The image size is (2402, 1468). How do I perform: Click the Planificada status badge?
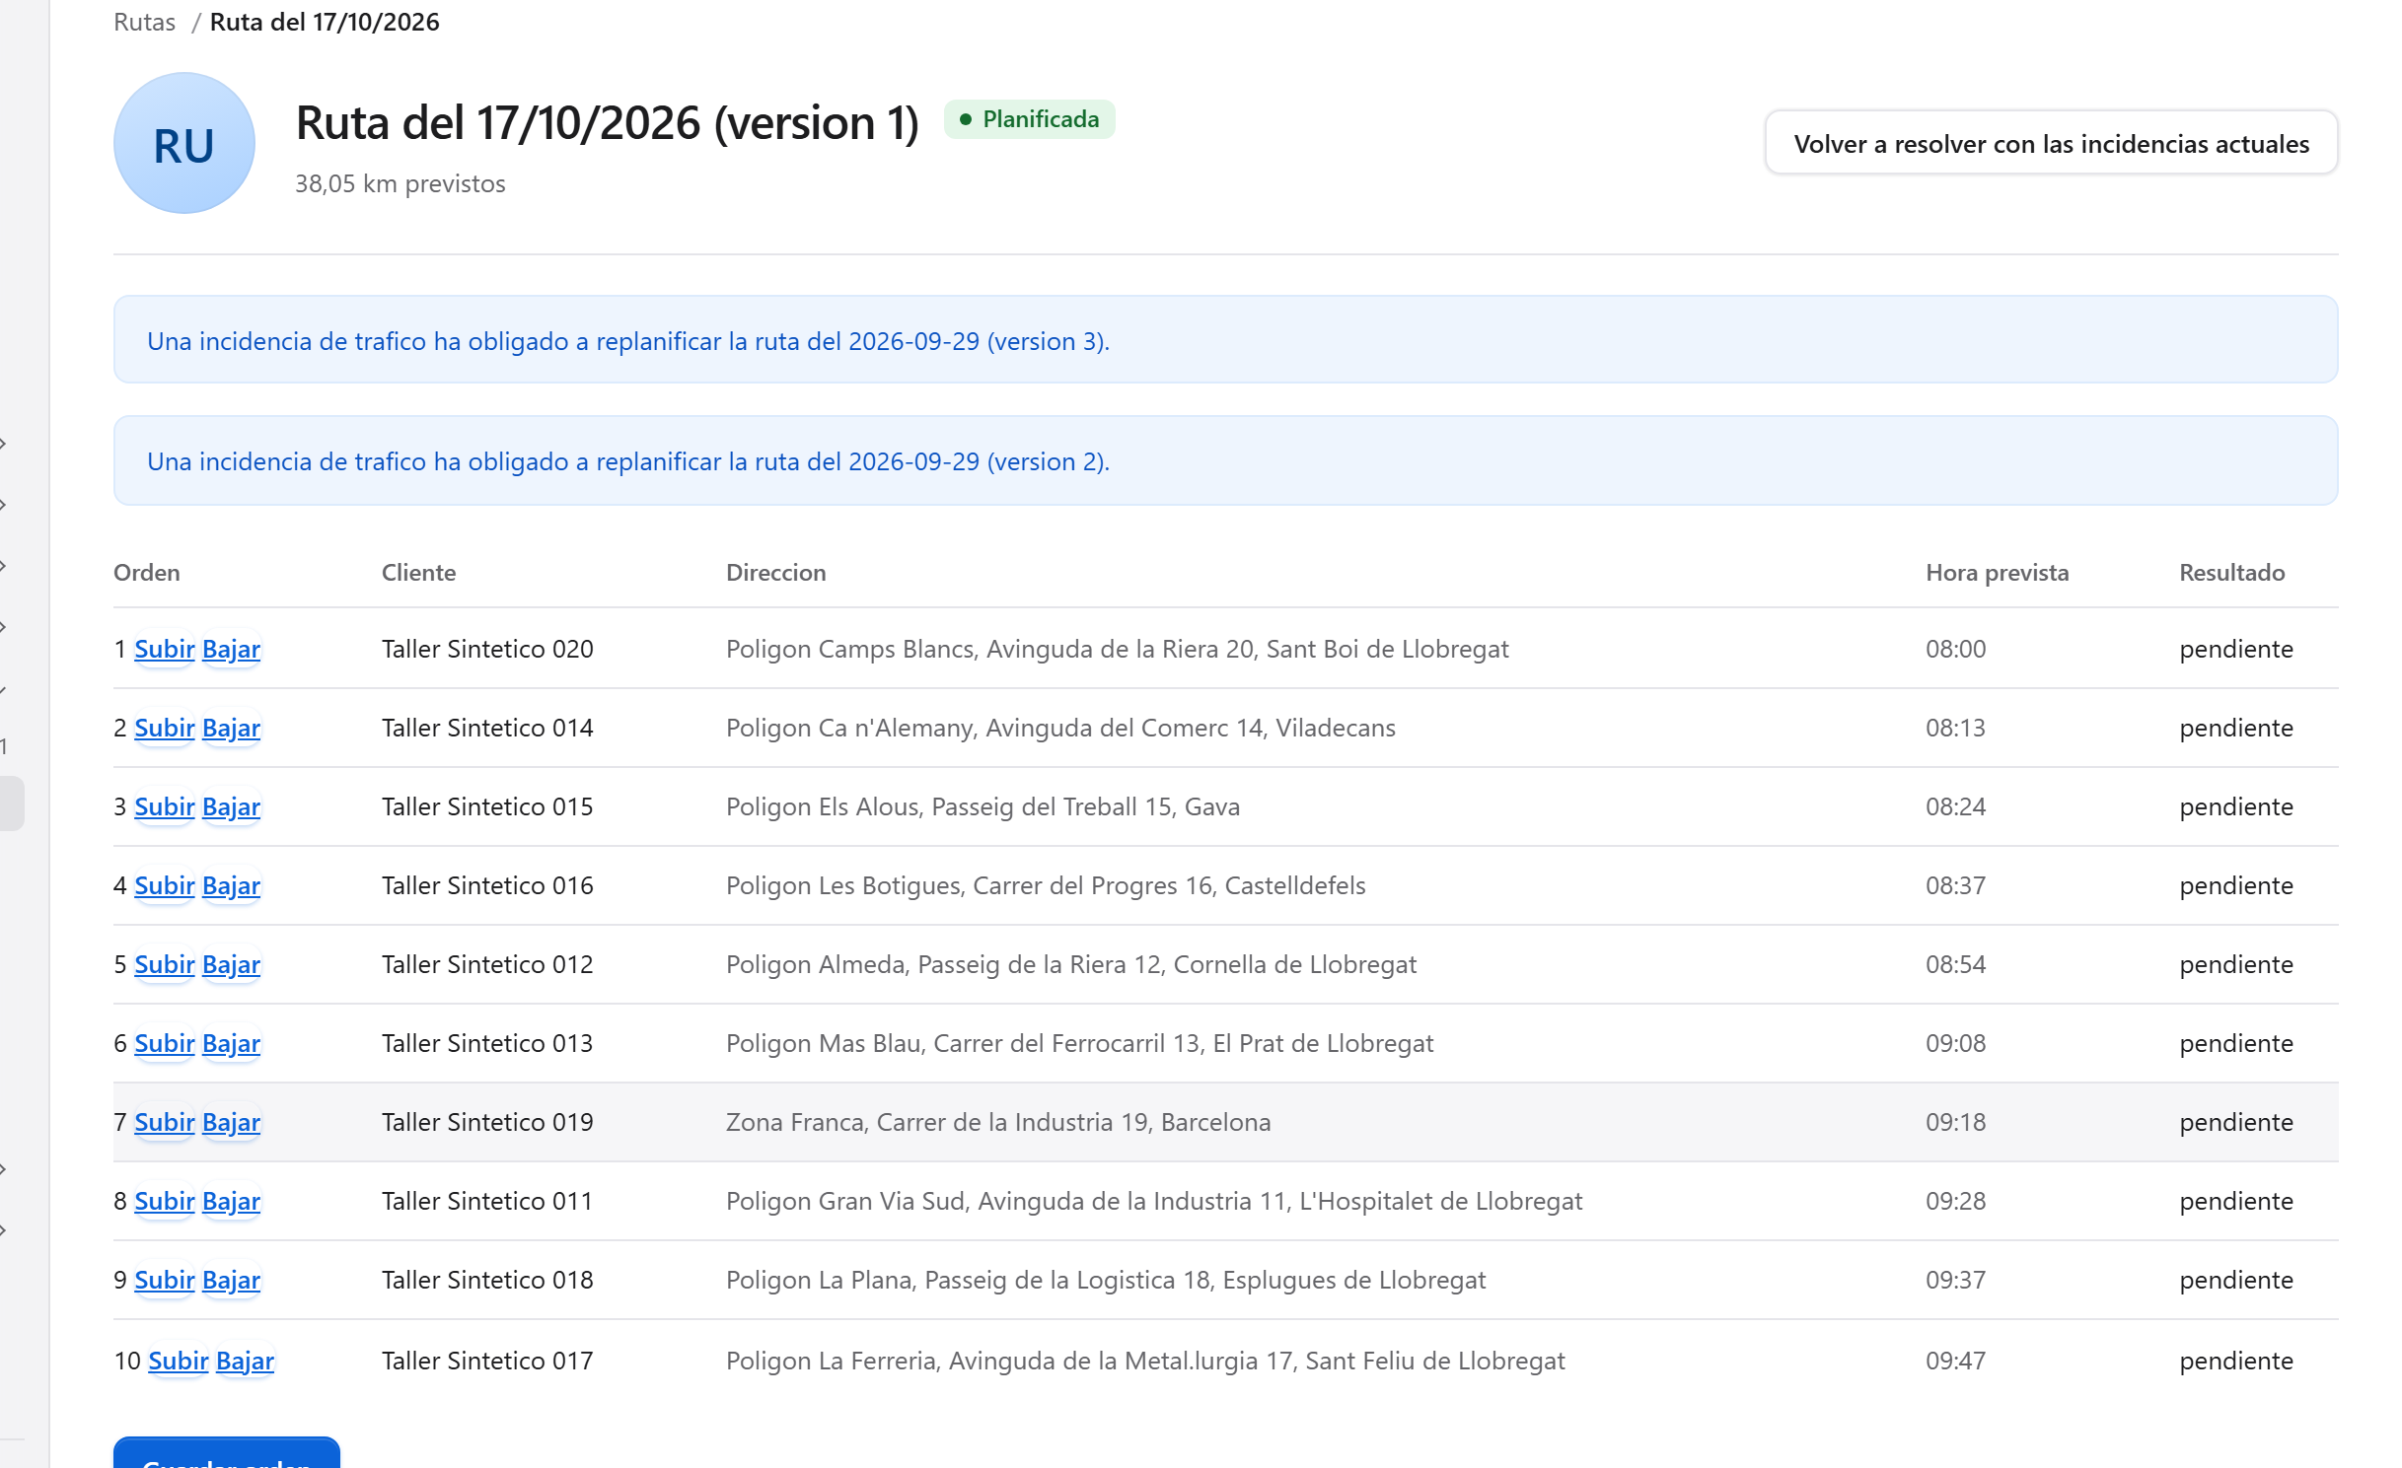(x=1029, y=119)
